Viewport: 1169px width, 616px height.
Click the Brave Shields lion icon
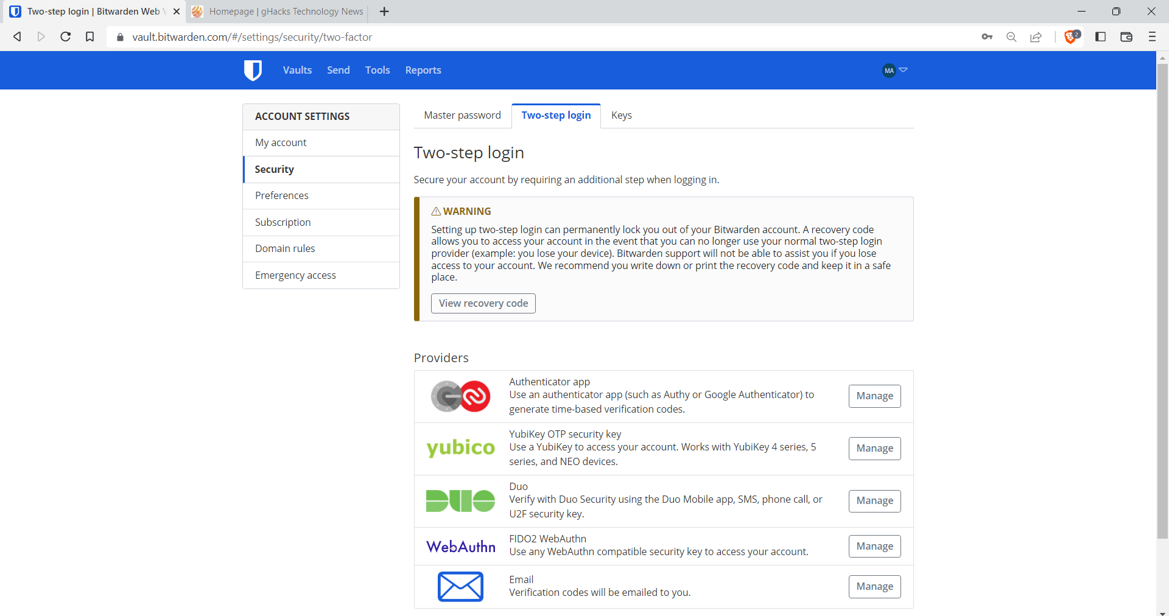pos(1070,37)
